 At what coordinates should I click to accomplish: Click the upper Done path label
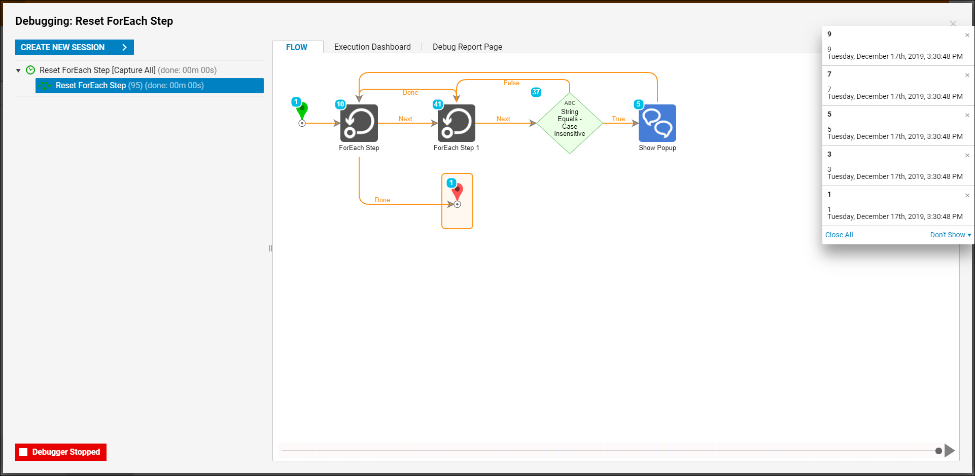(410, 93)
